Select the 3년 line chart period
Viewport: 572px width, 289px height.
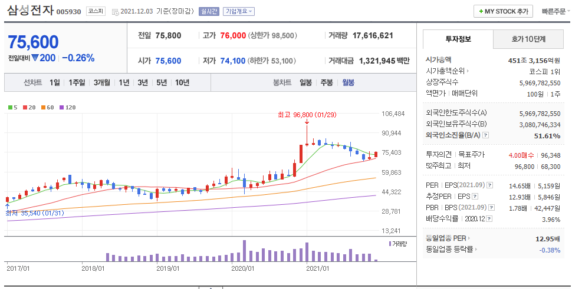pos(143,82)
